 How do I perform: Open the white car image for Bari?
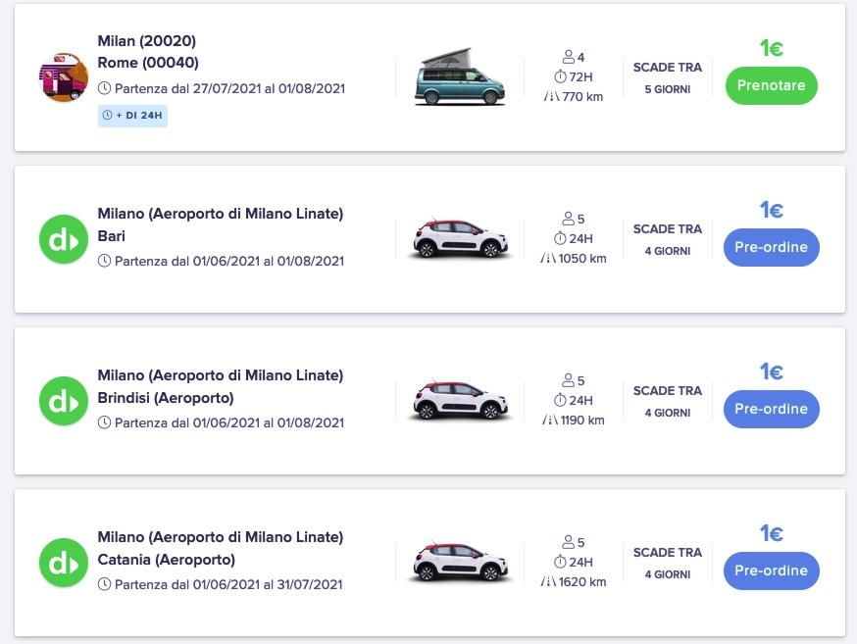pos(461,239)
